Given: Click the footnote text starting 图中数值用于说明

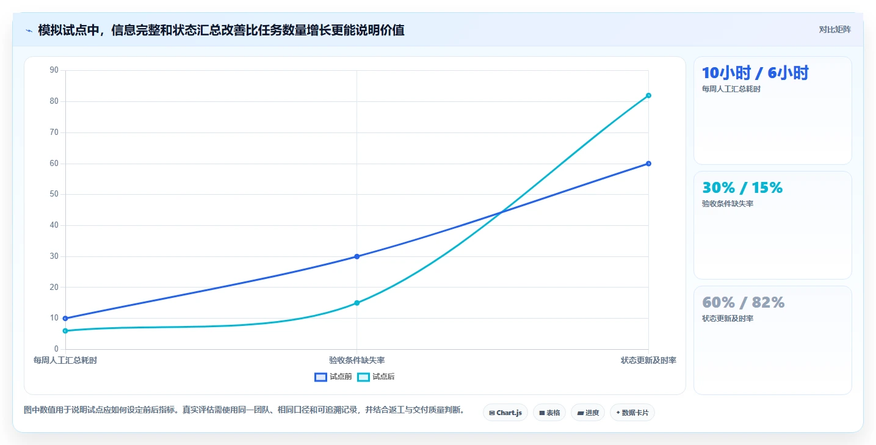Looking at the screenshot, I should click(x=244, y=410).
